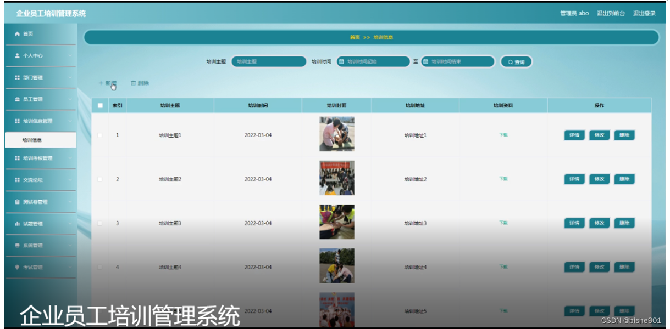Image resolution: width=670 pixels, height=329 pixels.
Task: Click 退出登录 in the top bar
Action: pos(644,13)
